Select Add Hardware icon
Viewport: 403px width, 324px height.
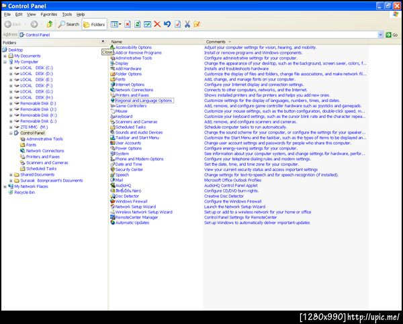tap(112, 68)
